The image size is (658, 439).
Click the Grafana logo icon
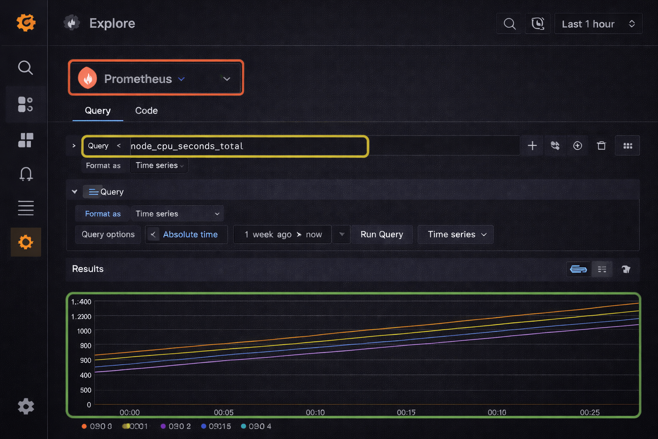[x=26, y=23]
